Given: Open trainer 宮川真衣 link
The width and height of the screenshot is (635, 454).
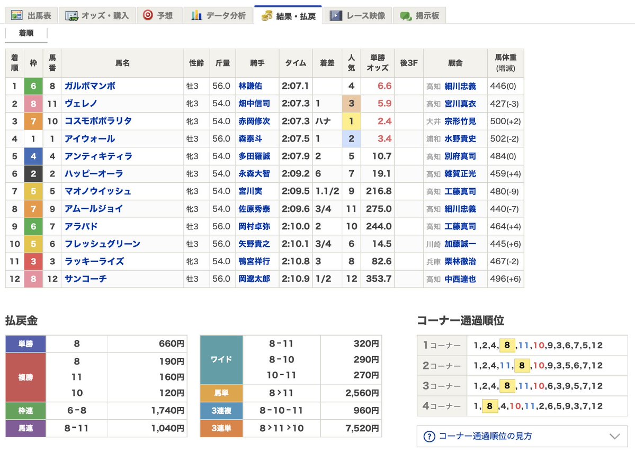Looking at the screenshot, I should pos(460,104).
